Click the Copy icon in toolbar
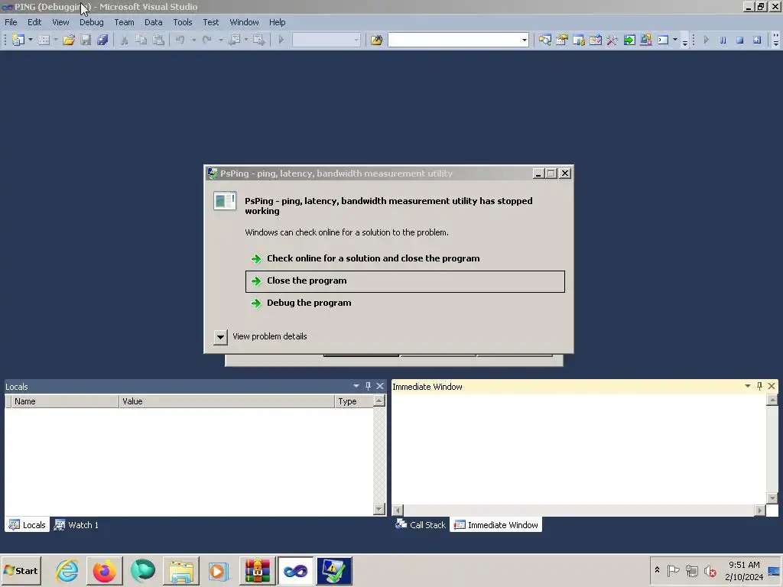783x587 pixels. 141,40
